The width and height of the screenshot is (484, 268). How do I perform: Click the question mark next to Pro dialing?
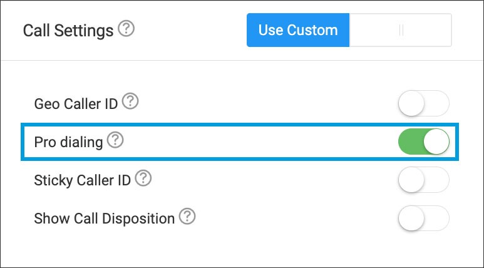[x=115, y=141]
